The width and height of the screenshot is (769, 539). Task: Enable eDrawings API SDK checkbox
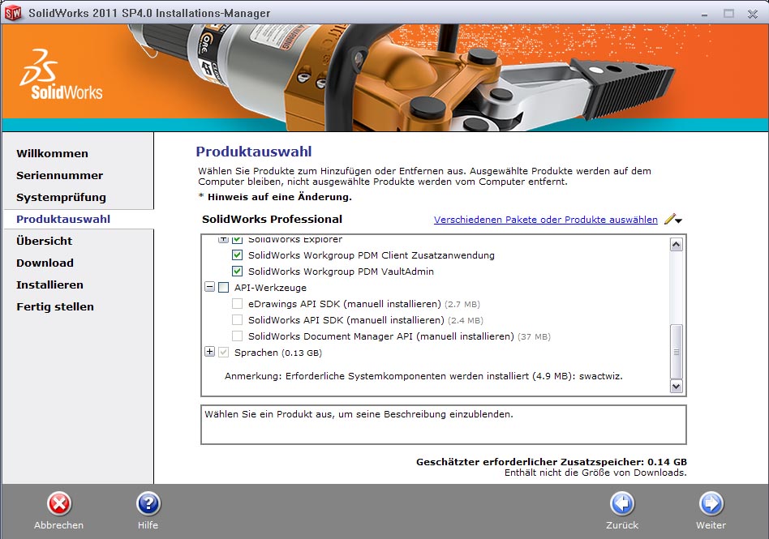[x=238, y=304]
